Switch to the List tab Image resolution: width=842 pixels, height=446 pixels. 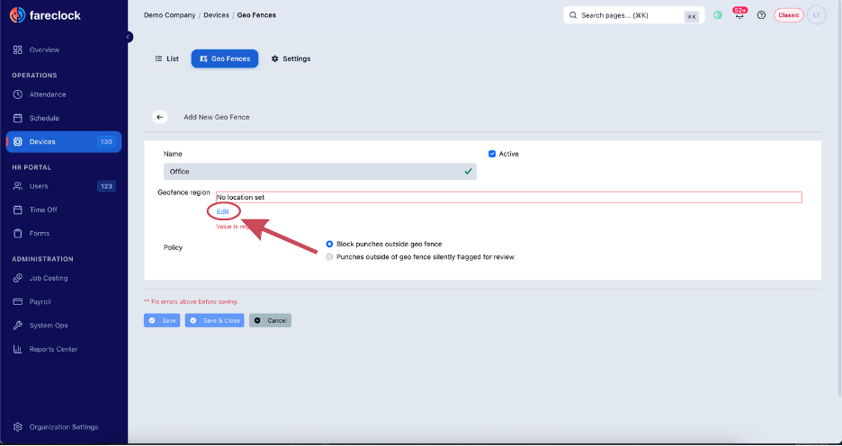(x=167, y=58)
